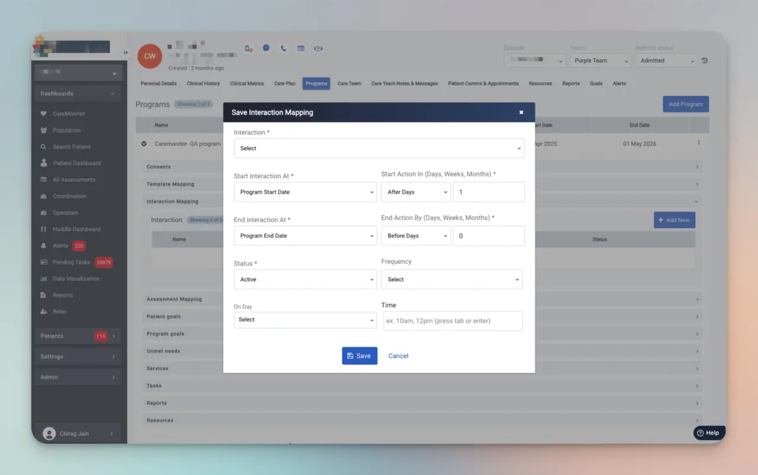758x475 pixels.
Task: Click the Save button in the dialog
Action: pos(359,356)
